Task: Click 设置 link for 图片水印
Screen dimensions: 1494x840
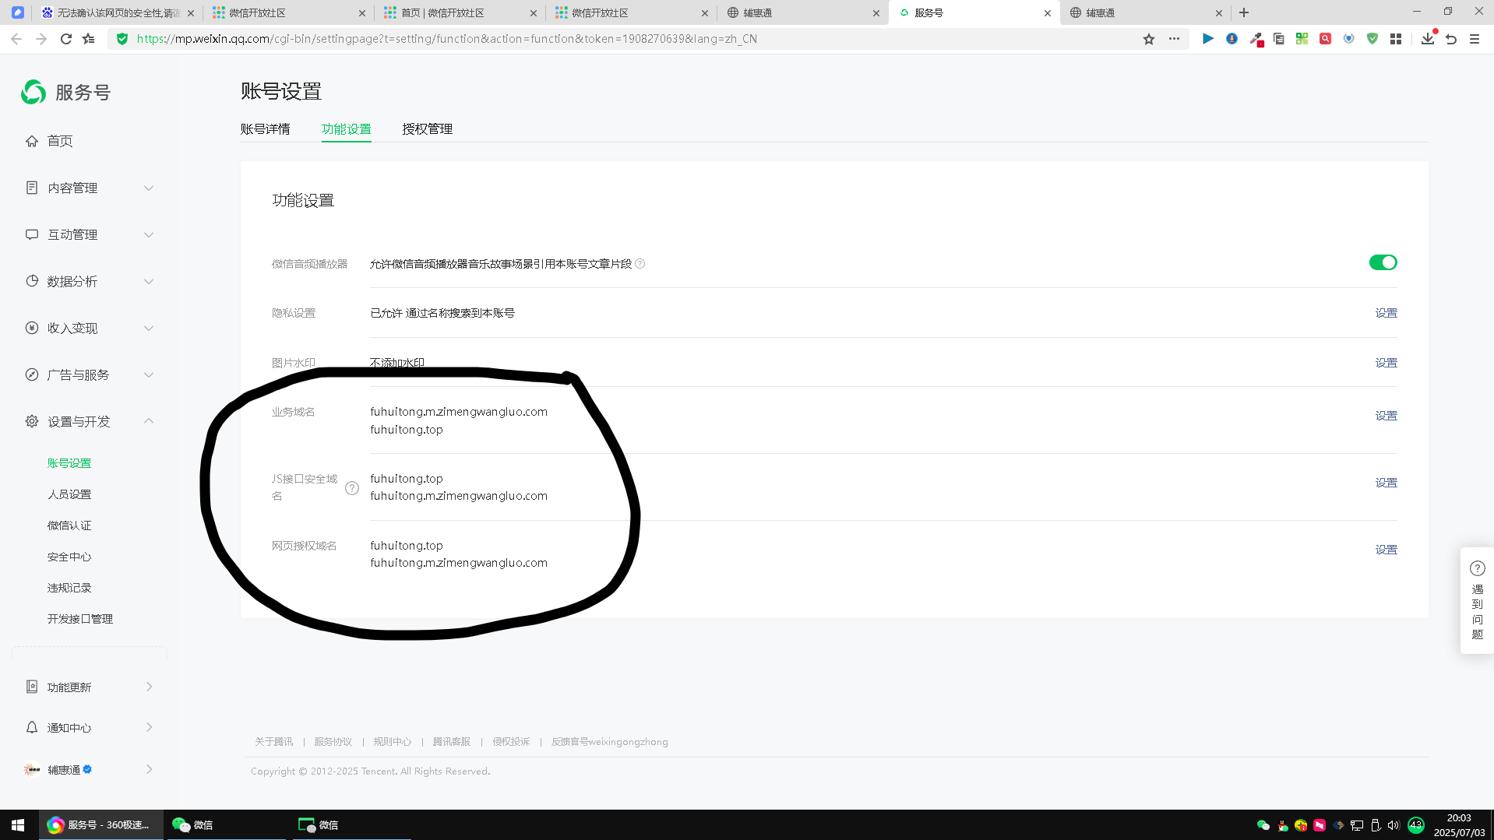Action: [1387, 363]
